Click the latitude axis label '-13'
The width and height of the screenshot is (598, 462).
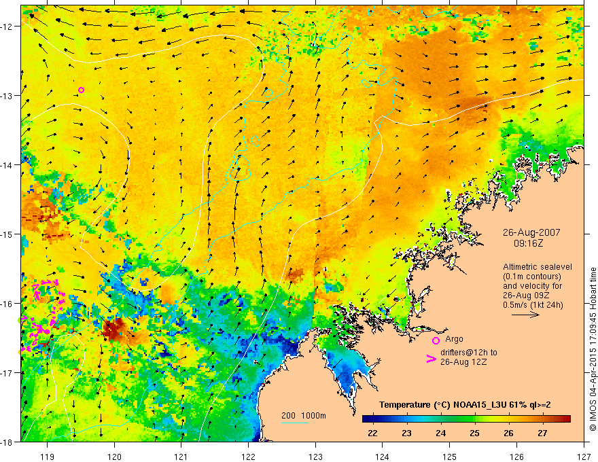point(7,96)
